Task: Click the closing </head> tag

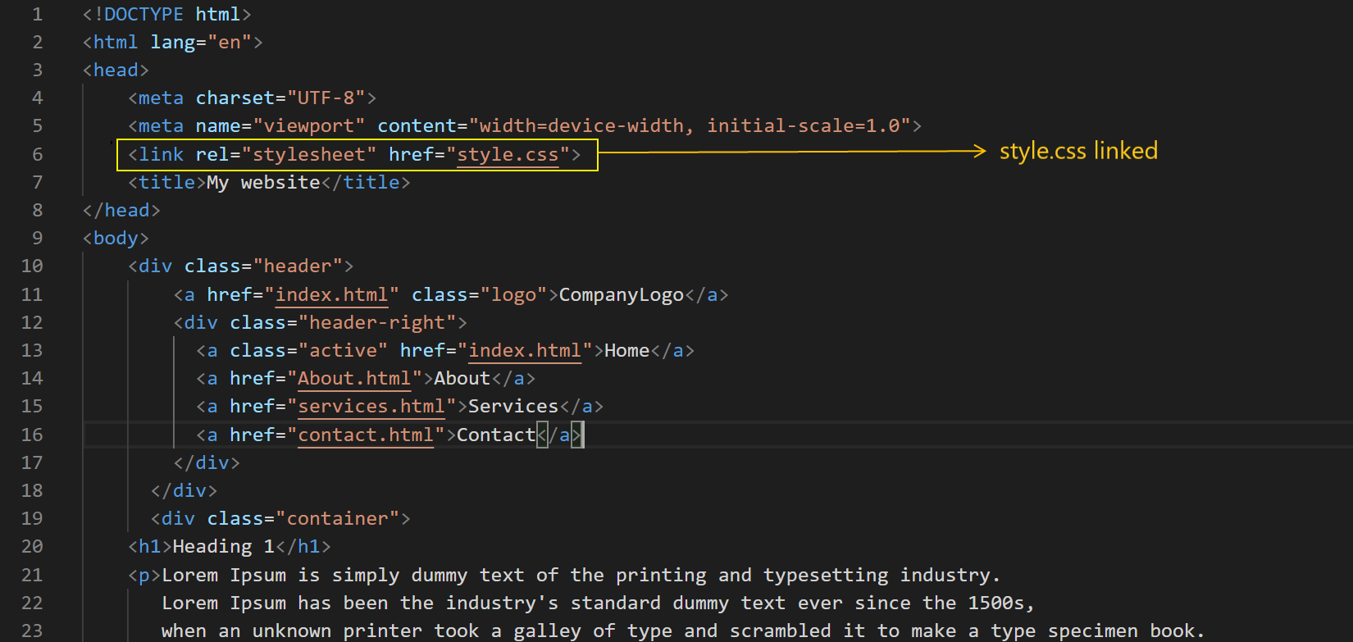Action: (x=122, y=210)
